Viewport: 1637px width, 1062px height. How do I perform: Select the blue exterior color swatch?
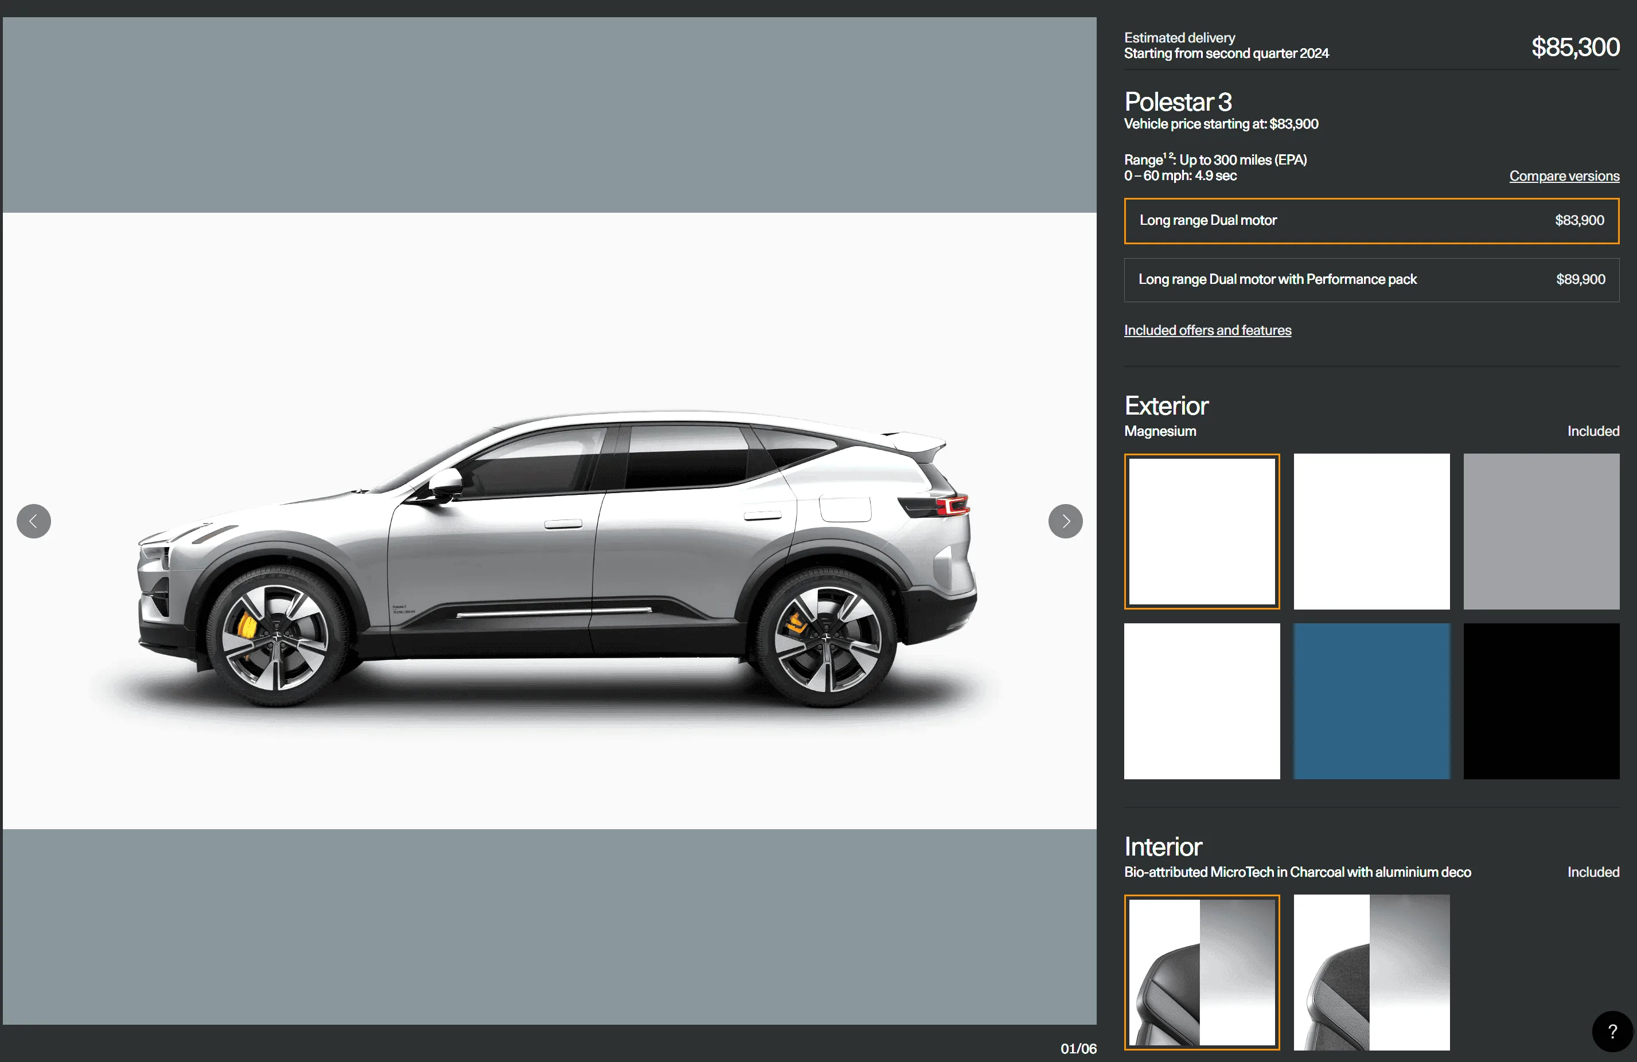click(x=1371, y=701)
